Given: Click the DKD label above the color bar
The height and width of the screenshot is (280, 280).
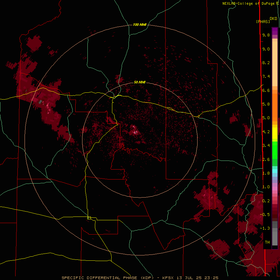Looking at the screenshot, I should (273, 19).
